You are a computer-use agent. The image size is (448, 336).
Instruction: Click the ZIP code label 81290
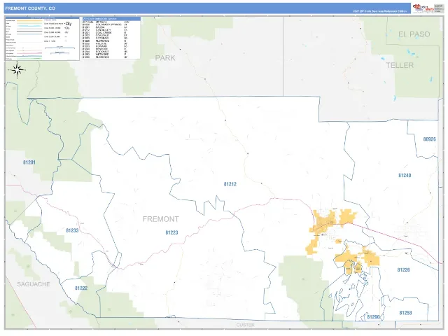[373, 317]
